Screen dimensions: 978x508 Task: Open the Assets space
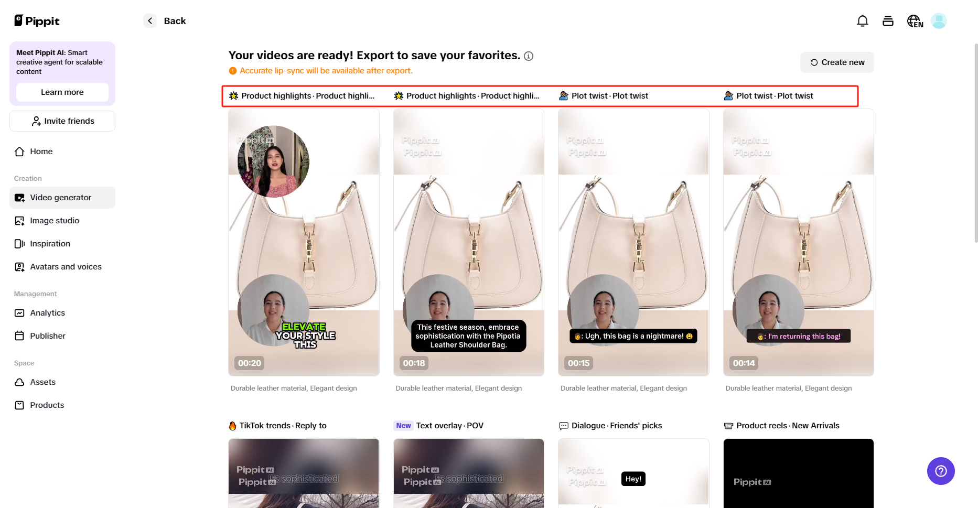(43, 382)
